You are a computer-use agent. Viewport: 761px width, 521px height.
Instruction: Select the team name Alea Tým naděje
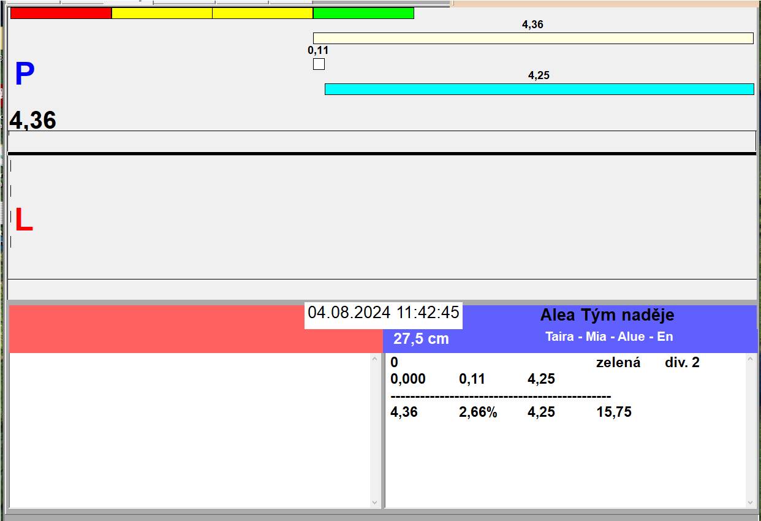pos(607,315)
